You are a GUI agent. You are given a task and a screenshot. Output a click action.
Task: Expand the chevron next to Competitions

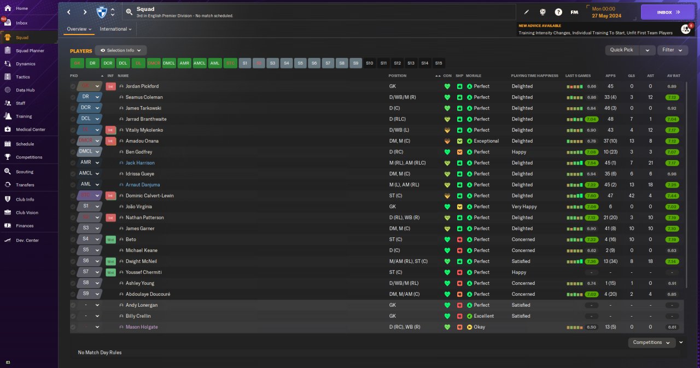click(x=681, y=342)
